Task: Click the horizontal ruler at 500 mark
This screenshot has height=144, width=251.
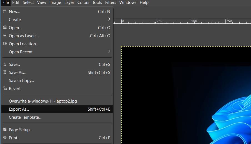Action: point(194,21)
